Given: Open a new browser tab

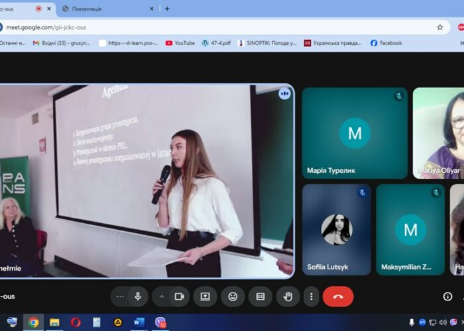Looking at the screenshot, I should click(167, 9).
